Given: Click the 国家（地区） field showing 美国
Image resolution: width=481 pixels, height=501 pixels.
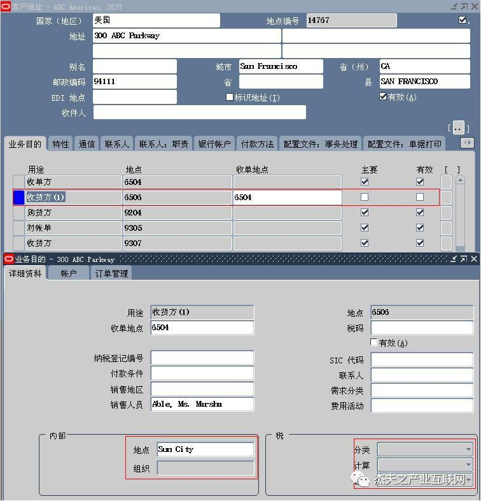Looking at the screenshot, I should (157, 20).
